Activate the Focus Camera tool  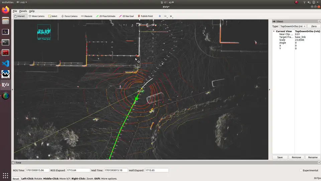tap(69, 16)
